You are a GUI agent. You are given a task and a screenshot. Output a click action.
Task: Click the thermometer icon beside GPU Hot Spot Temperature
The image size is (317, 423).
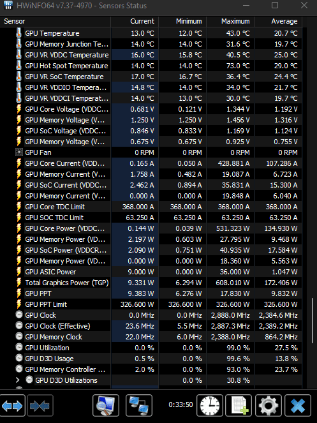pyautogui.click(x=19, y=66)
